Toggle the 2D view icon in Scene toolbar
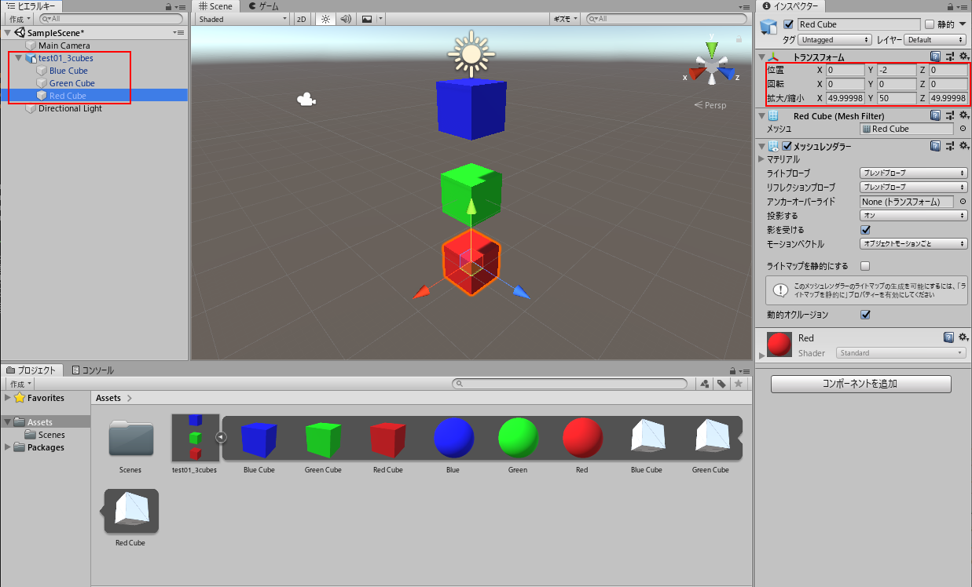The width and height of the screenshot is (972, 587). pos(302,19)
